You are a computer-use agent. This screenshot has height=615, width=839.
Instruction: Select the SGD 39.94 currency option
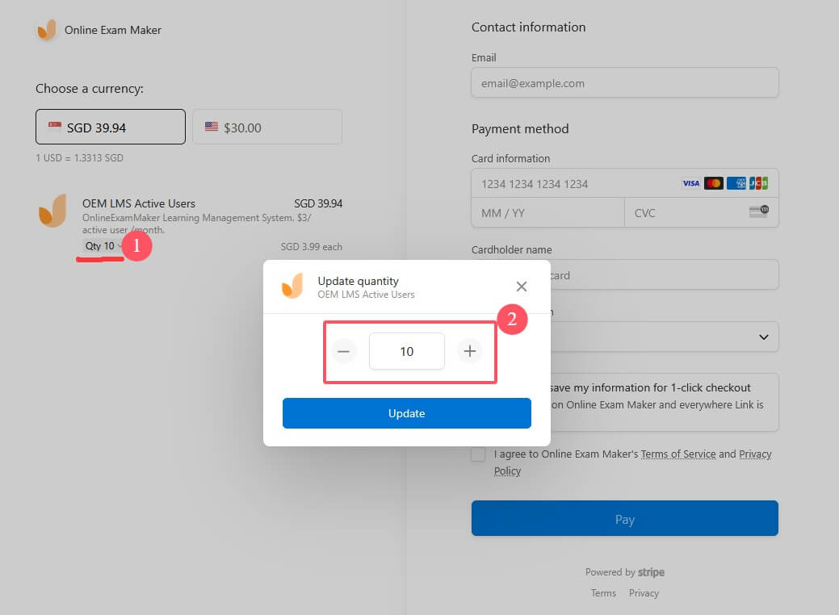(x=111, y=128)
